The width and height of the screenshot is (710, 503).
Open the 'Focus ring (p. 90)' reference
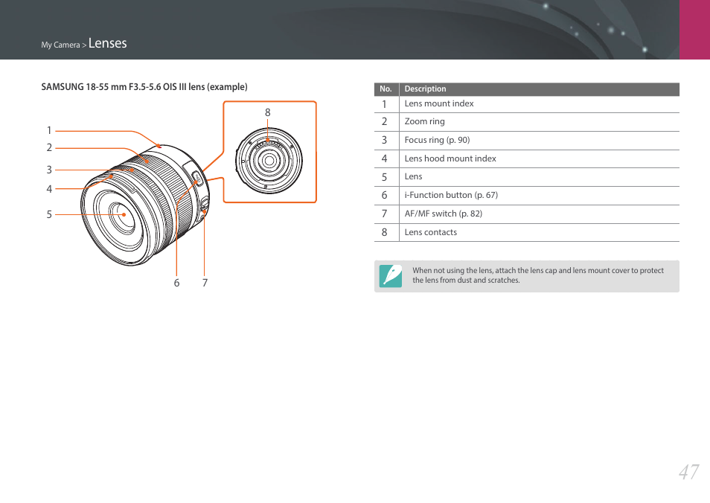pos(437,140)
